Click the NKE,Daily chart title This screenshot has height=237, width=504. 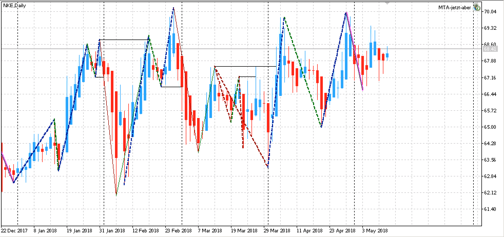click(x=14, y=6)
